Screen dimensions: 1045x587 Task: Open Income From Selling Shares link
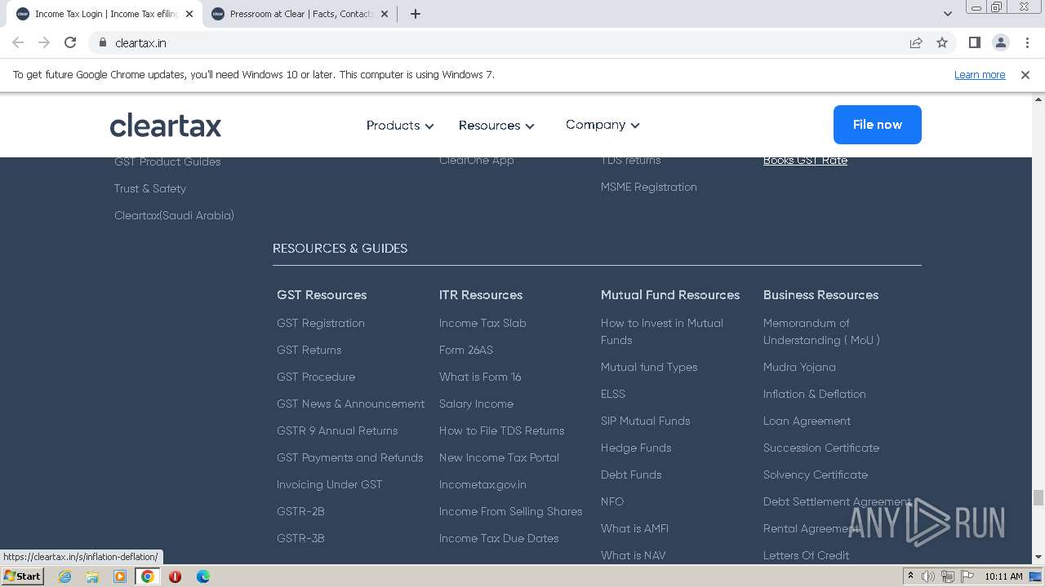pyautogui.click(x=511, y=511)
